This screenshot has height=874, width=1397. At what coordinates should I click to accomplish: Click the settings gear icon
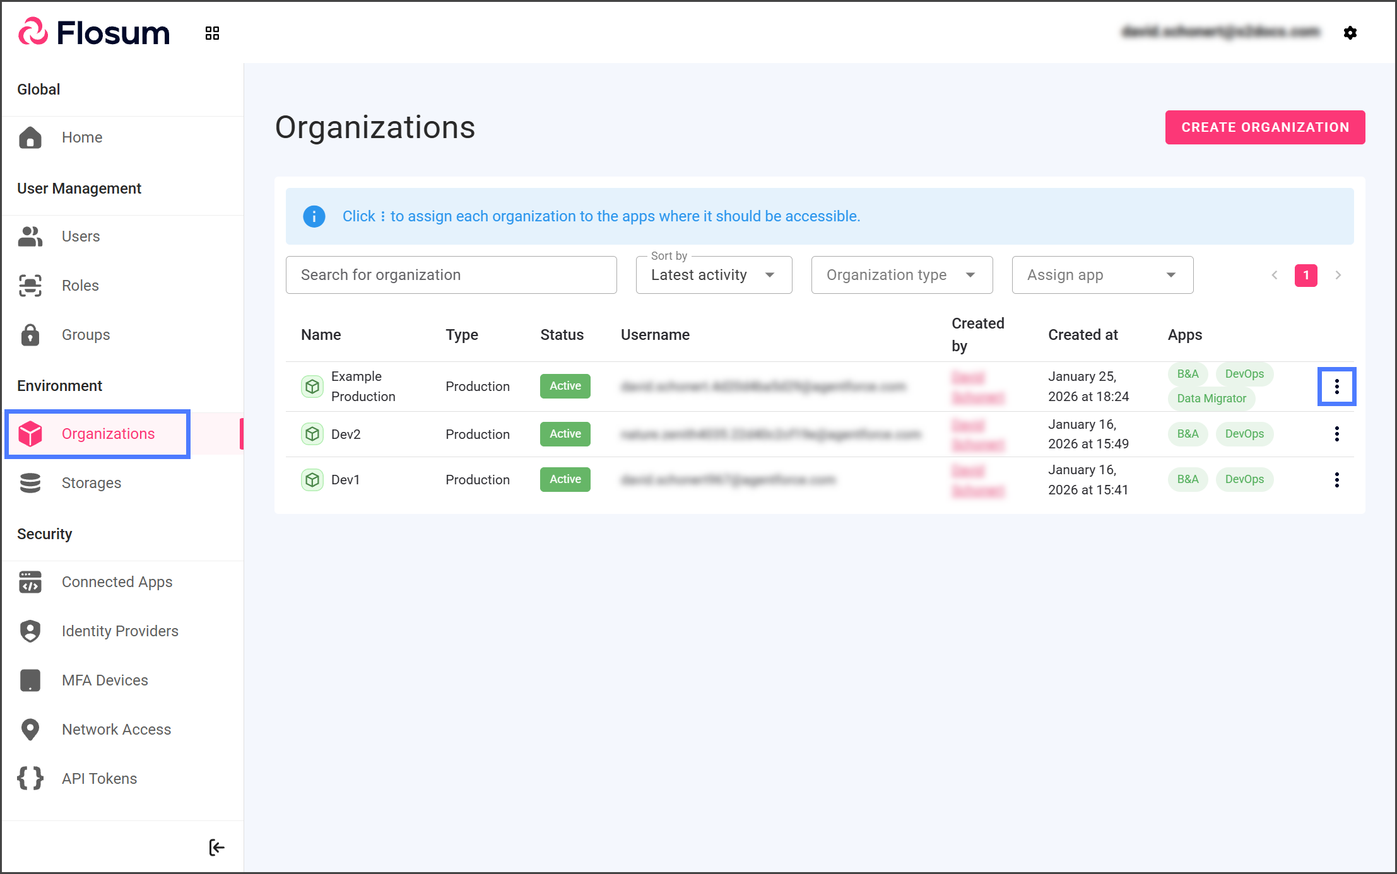pyautogui.click(x=1350, y=33)
